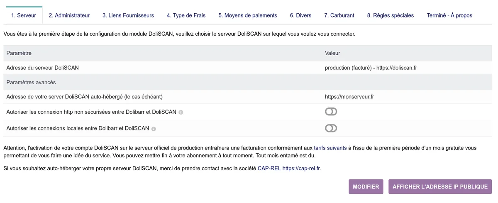
Task: Open the tarifs suivants link
Action: (x=330, y=148)
